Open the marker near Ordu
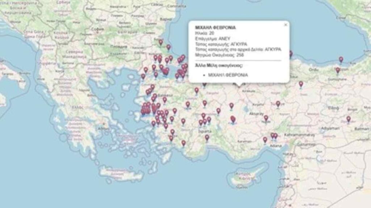371x208 pixels. 301,84
